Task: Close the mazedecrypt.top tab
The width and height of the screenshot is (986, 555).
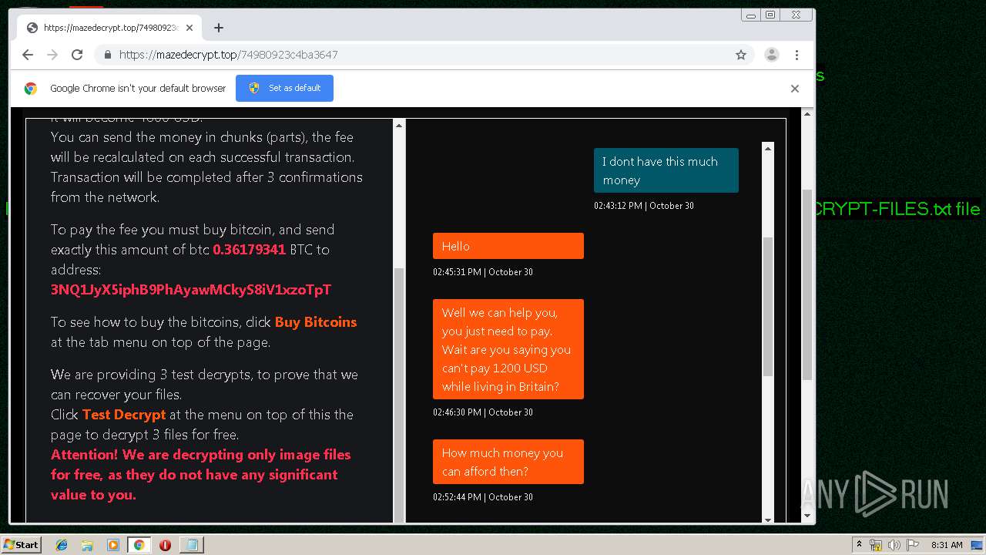Action: click(x=189, y=28)
